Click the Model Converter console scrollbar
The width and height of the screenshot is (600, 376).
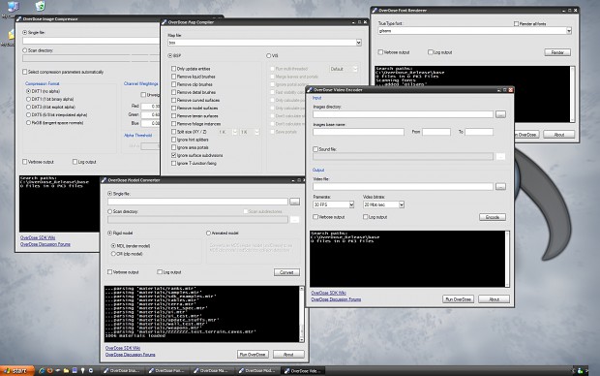302,314
